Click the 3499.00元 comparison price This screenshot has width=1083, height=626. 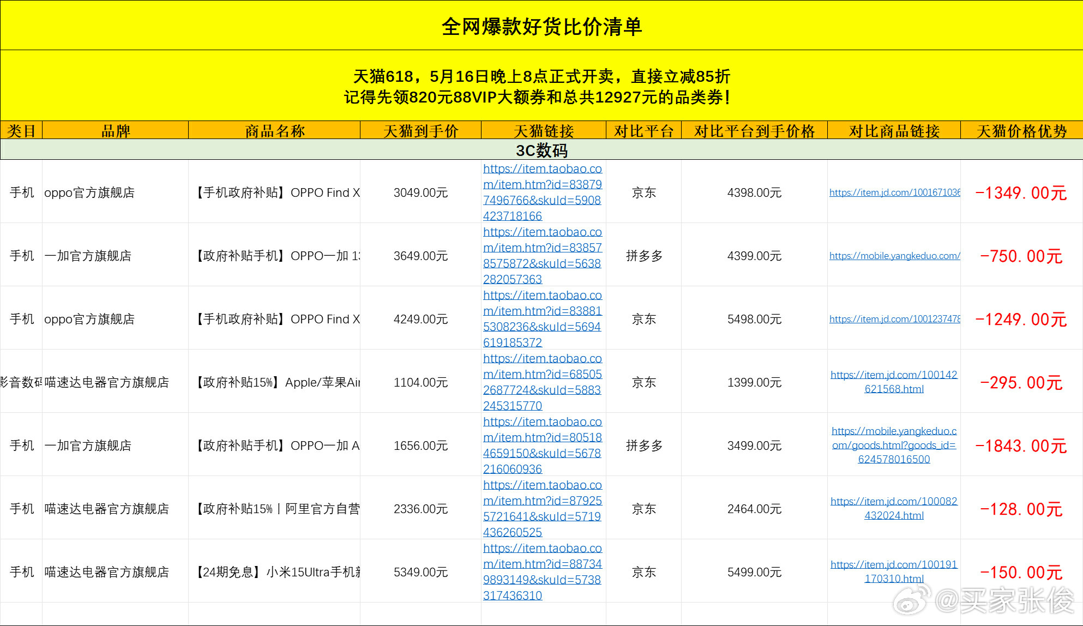(754, 446)
